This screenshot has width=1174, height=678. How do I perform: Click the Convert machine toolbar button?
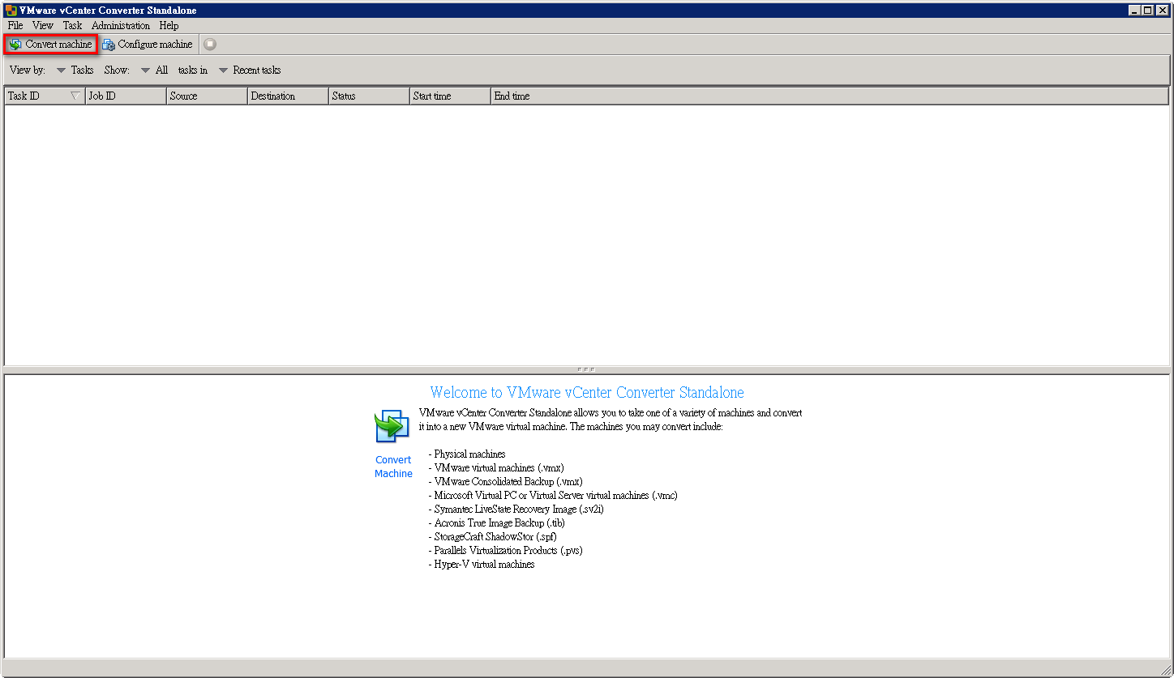[x=50, y=45]
